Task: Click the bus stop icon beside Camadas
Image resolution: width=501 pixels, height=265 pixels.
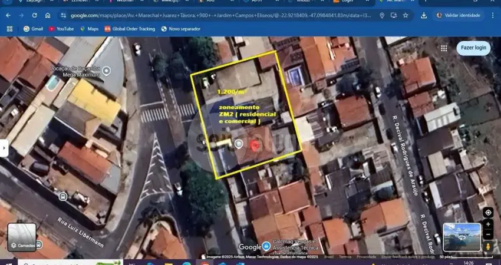Action: (x=39, y=245)
